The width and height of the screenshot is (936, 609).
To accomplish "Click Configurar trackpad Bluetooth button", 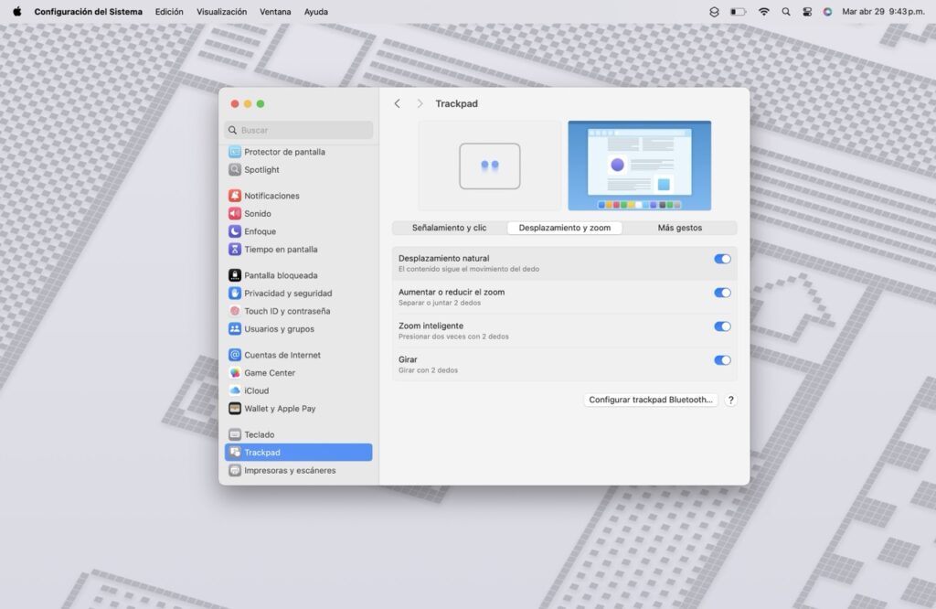I will pos(651,400).
